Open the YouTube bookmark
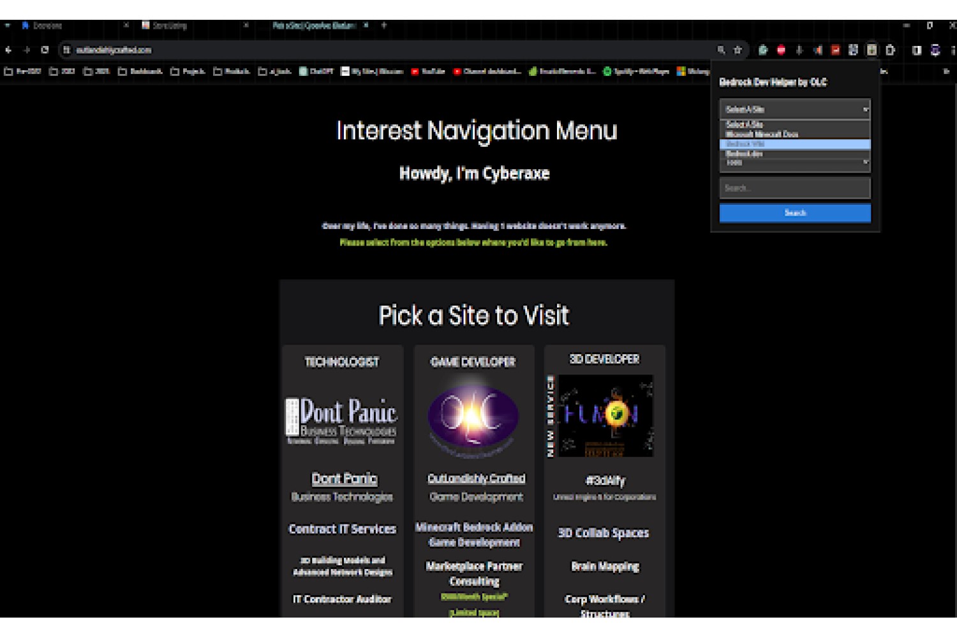This screenshot has height=638, width=957. pyautogui.click(x=428, y=71)
